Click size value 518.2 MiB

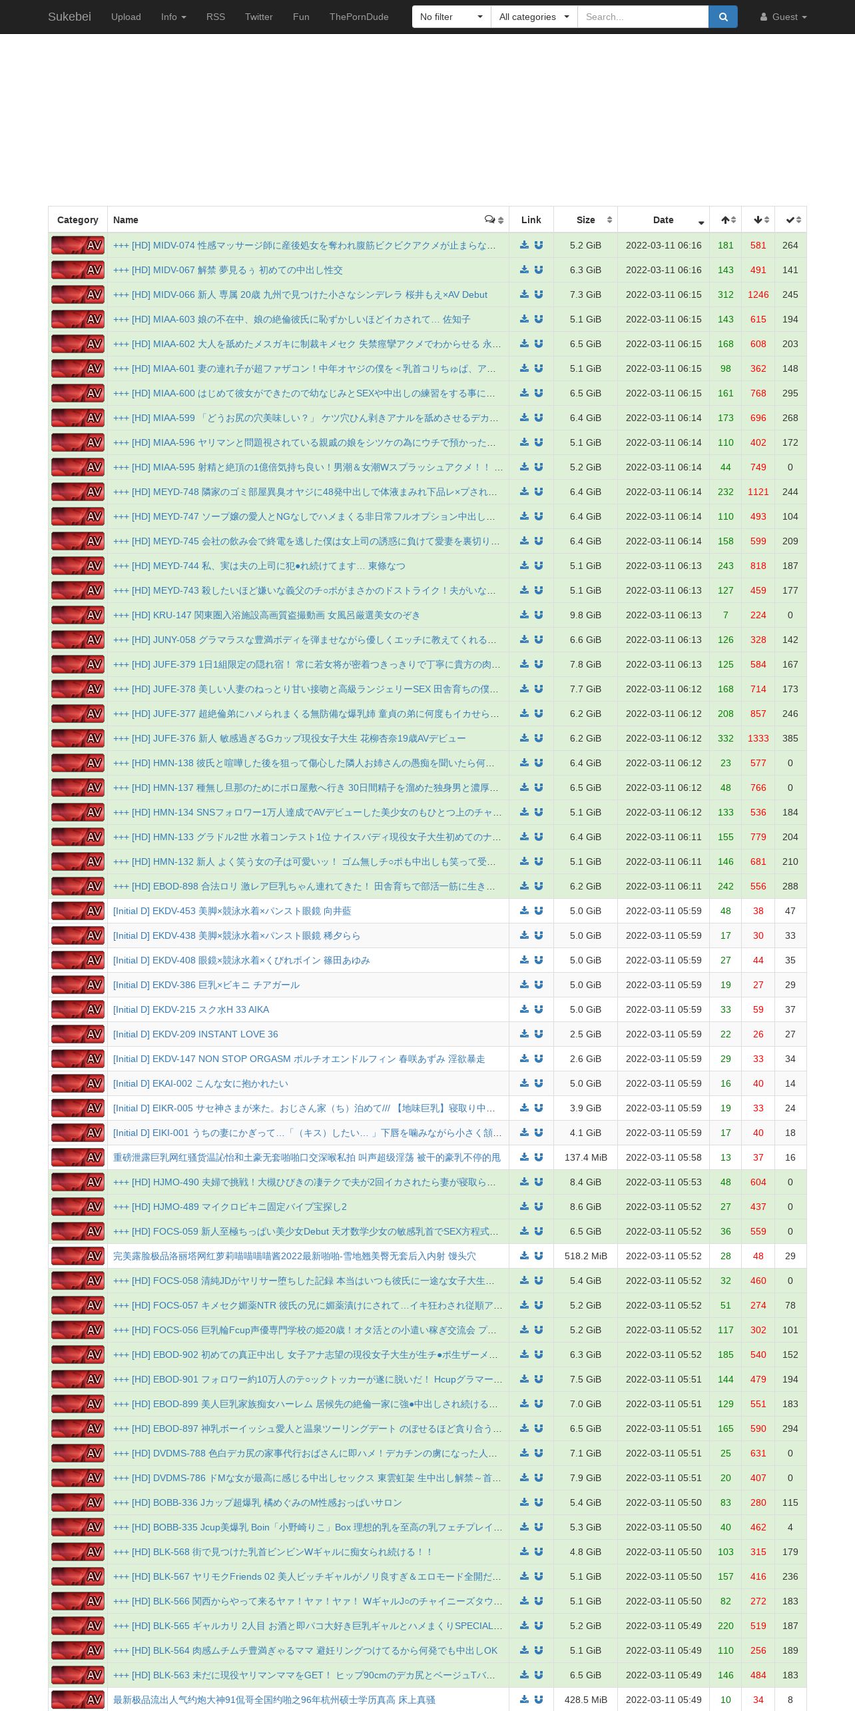click(x=585, y=1256)
